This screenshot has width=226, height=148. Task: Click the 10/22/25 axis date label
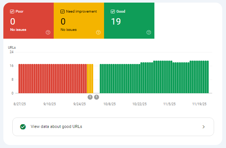pyautogui.click(x=139, y=104)
